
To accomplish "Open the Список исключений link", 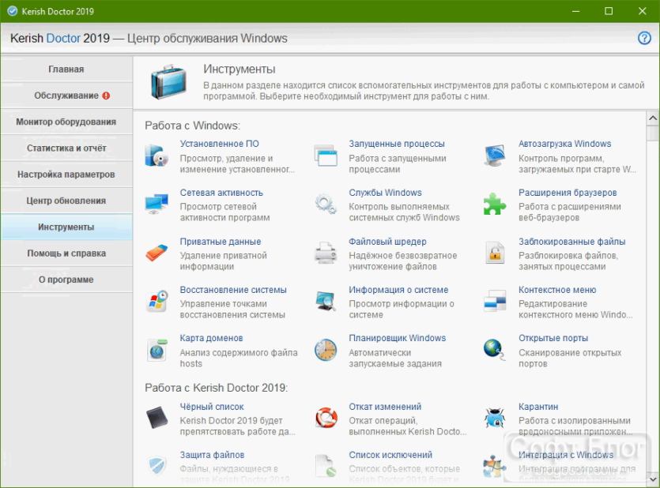I will (x=390, y=455).
